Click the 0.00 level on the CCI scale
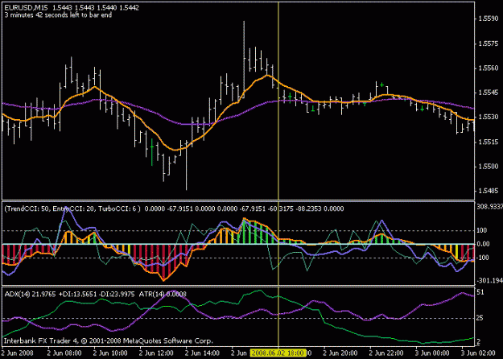503x359 pixels. pyautogui.click(x=483, y=244)
